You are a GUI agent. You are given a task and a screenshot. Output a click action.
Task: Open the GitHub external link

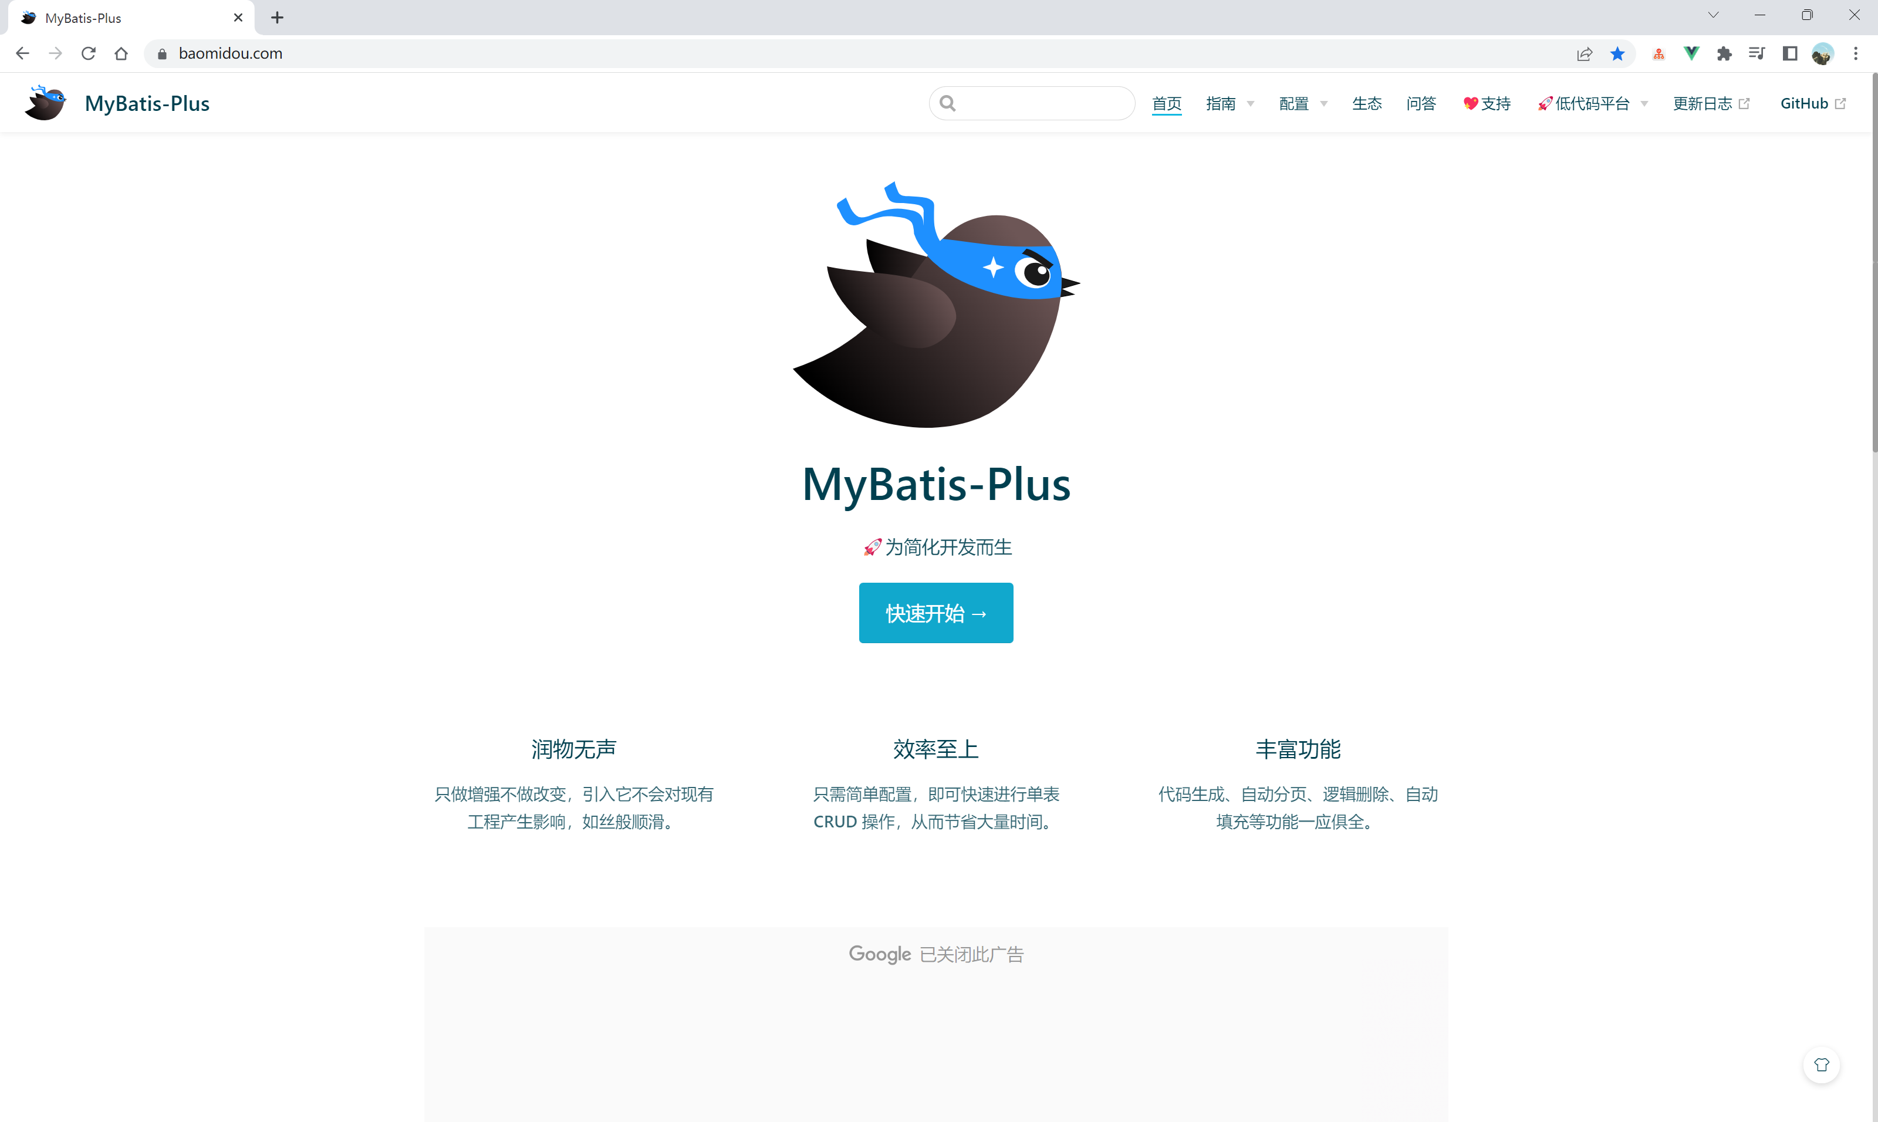tap(1813, 104)
